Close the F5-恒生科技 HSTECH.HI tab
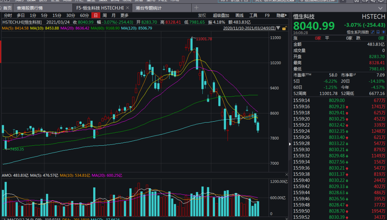 coord(128,8)
